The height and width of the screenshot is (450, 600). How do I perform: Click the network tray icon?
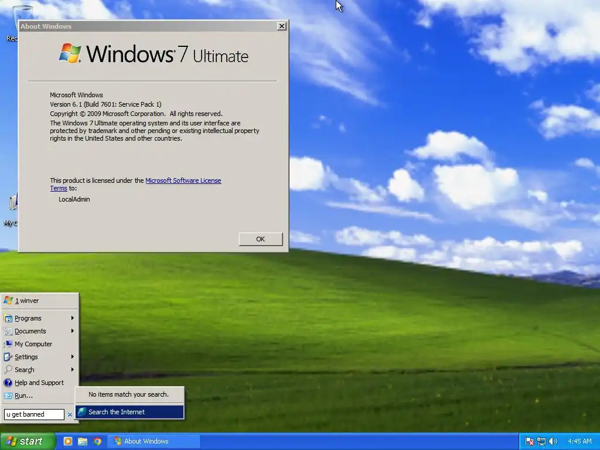pyautogui.click(x=541, y=441)
